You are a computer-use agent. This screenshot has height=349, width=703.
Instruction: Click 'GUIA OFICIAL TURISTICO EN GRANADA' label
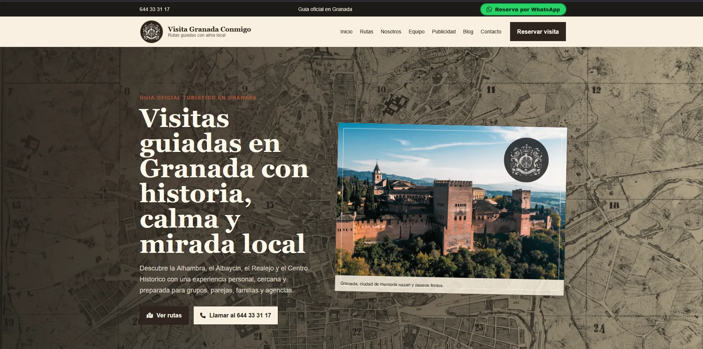tap(198, 98)
